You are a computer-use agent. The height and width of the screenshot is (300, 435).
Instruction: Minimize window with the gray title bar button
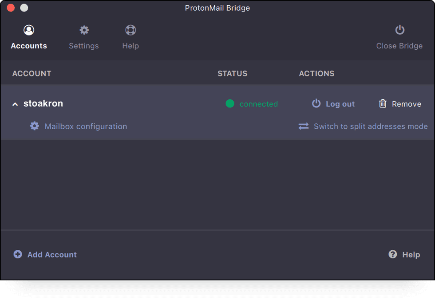point(24,8)
